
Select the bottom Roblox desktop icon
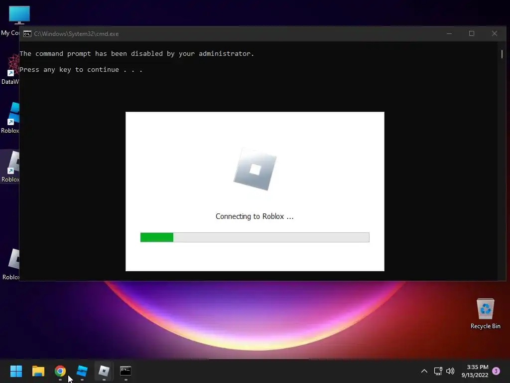click(11, 264)
